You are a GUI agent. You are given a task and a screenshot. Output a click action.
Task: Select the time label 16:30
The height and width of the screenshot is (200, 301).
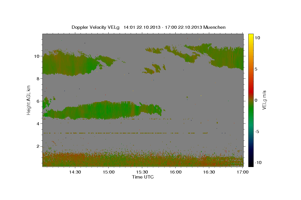pos(209,172)
